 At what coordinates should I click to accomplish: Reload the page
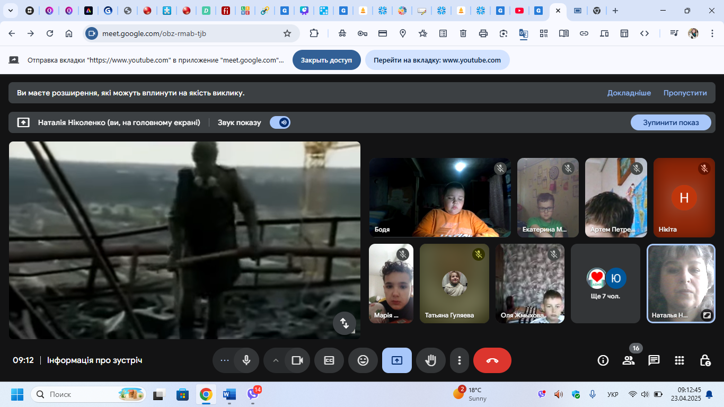tap(50, 33)
